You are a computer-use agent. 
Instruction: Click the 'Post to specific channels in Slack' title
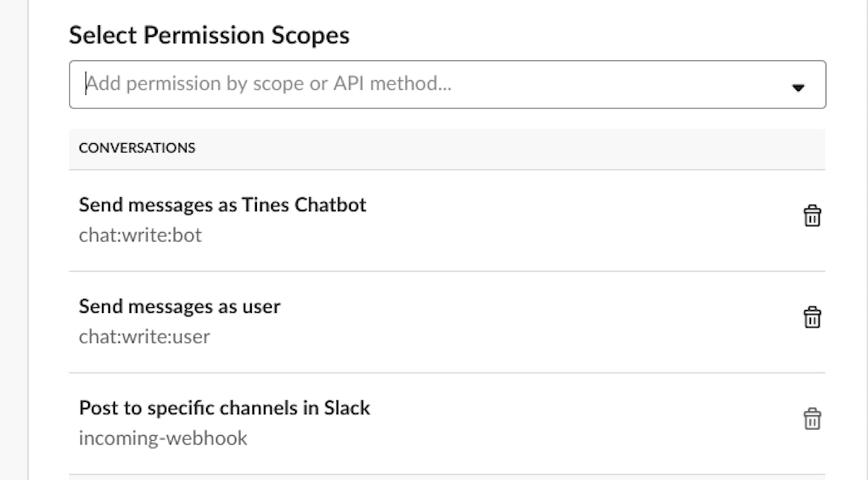(224, 408)
